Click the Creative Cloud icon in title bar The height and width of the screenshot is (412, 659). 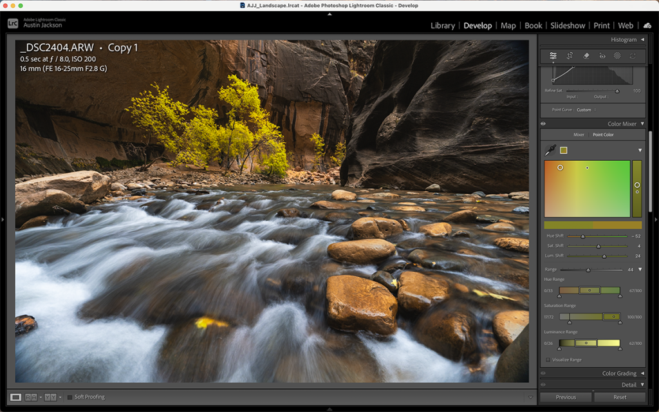tap(647, 26)
